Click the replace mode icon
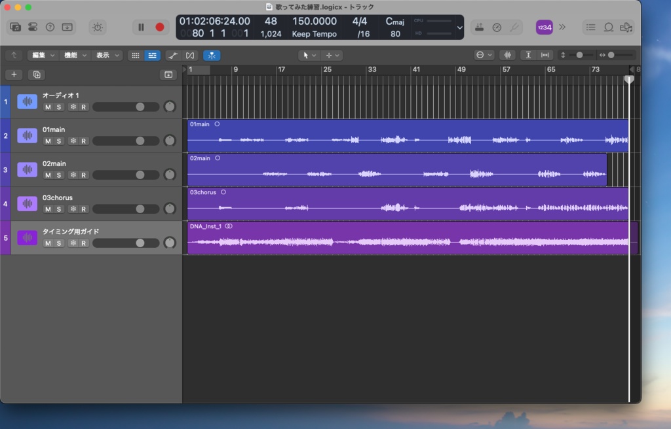Viewport: 671px width, 429px height. coord(479,27)
